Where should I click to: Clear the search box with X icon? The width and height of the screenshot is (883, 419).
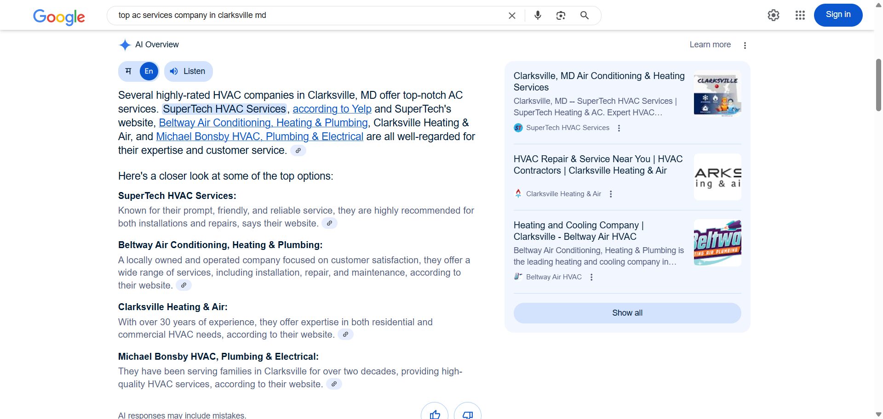coord(512,16)
